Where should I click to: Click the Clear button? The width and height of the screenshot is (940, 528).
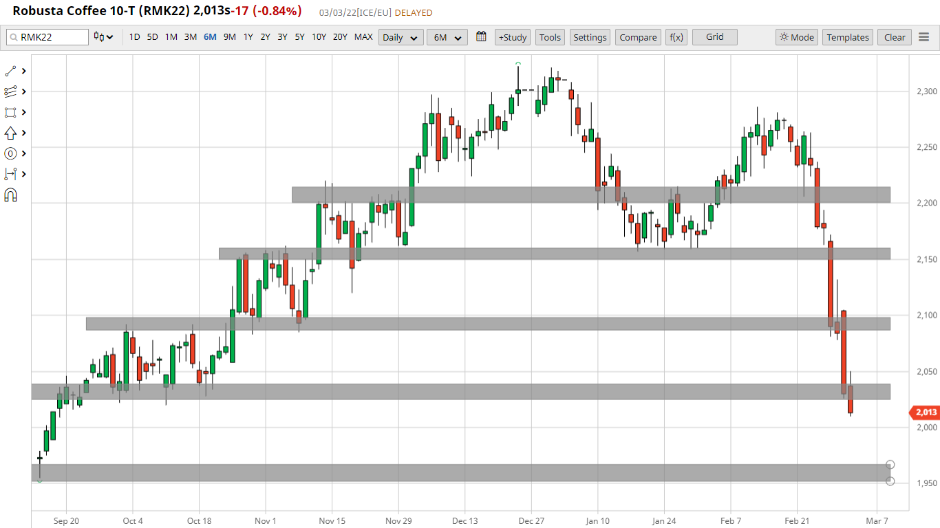point(895,37)
